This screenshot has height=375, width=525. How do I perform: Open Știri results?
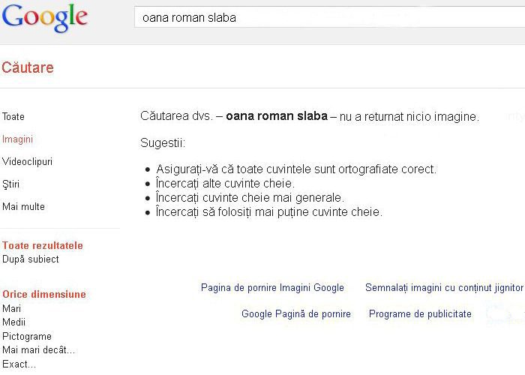pyautogui.click(x=11, y=184)
